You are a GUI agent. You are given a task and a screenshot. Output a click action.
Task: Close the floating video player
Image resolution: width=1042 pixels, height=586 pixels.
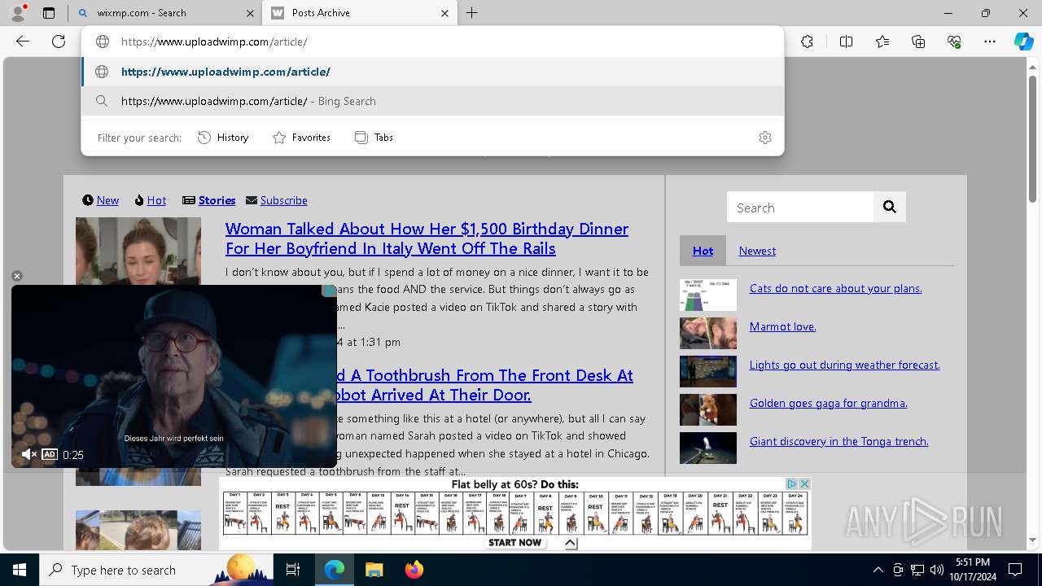point(17,276)
